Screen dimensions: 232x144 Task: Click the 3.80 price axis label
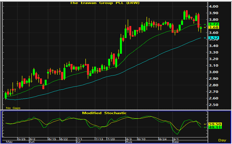click(214, 20)
